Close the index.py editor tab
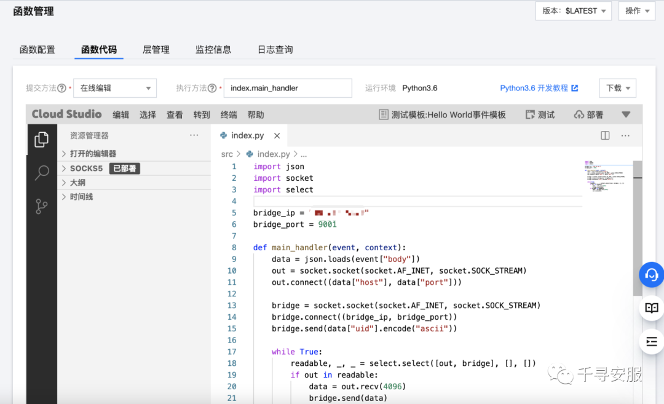This screenshot has height=404, width=664. pyautogui.click(x=277, y=135)
